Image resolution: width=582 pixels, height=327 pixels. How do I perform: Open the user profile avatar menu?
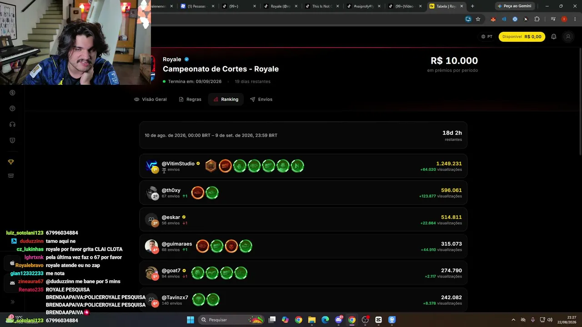point(568,37)
